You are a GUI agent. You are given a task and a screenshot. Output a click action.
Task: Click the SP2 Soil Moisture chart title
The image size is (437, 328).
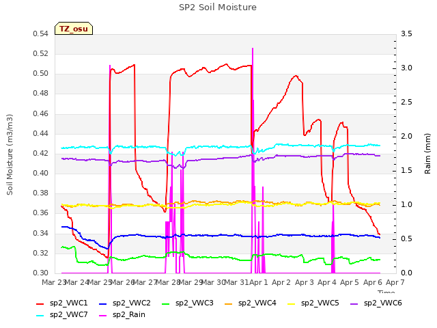[x=218, y=8]
